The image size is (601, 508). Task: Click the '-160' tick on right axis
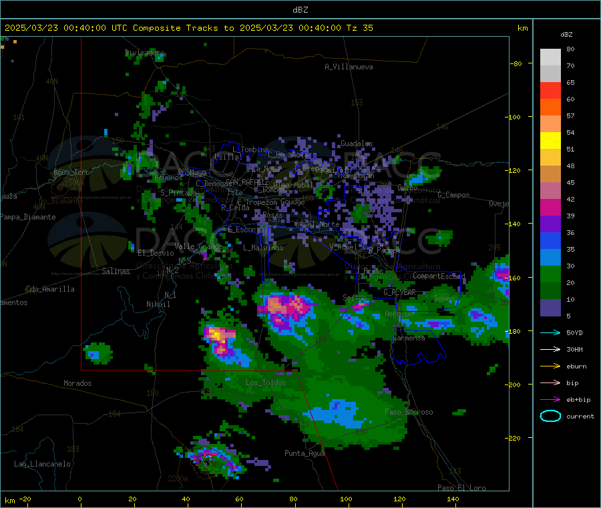514,278
